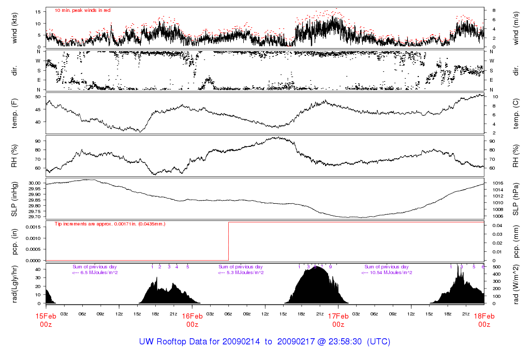Select the 'temp. (C)' axis label
530x362 pixels.
point(516,113)
